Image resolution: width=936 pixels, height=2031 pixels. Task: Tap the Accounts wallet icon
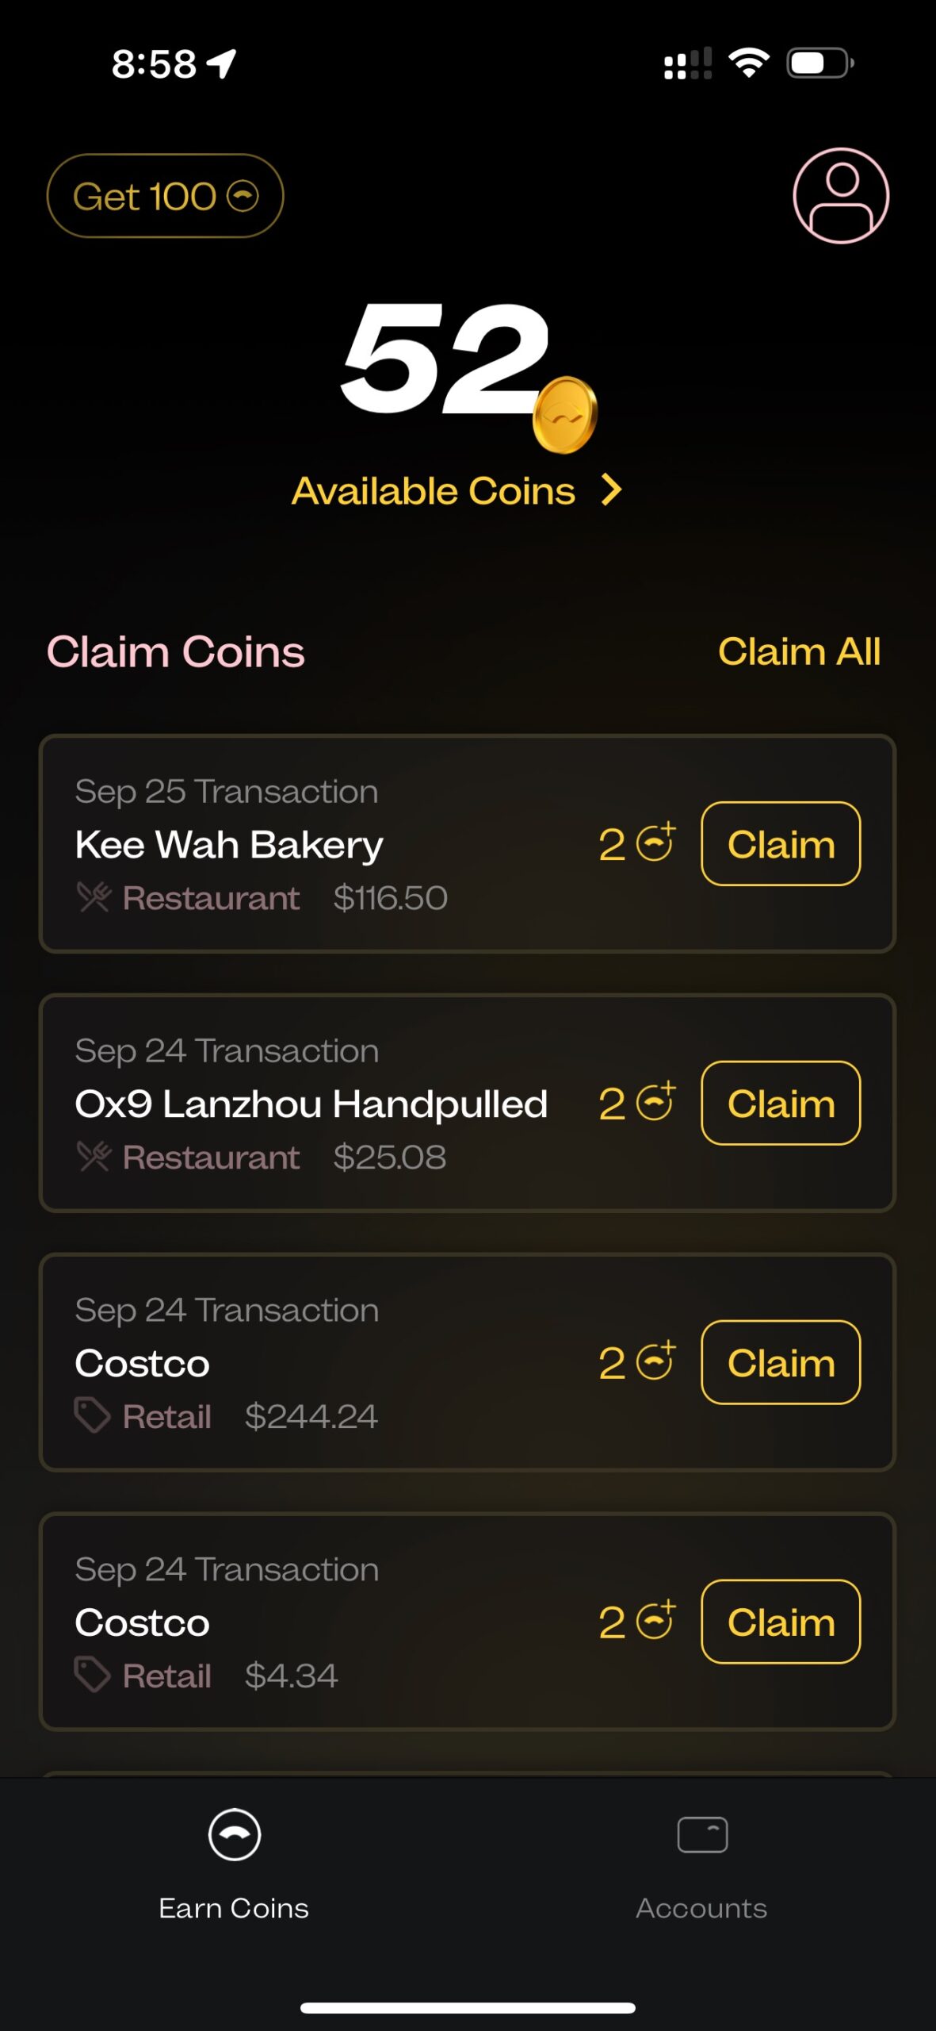[x=702, y=1834]
